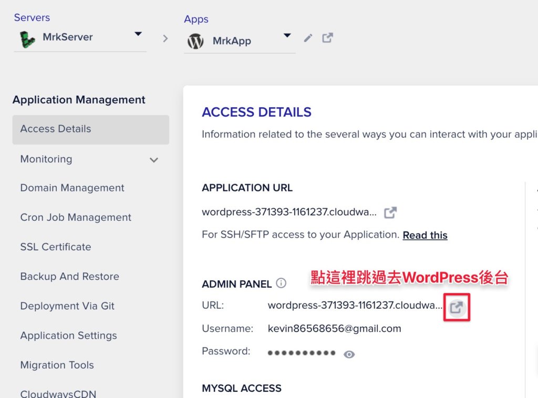This screenshot has height=398, width=538.
Task: Click the MYSQL ACCESS heading
Action: (x=242, y=389)
